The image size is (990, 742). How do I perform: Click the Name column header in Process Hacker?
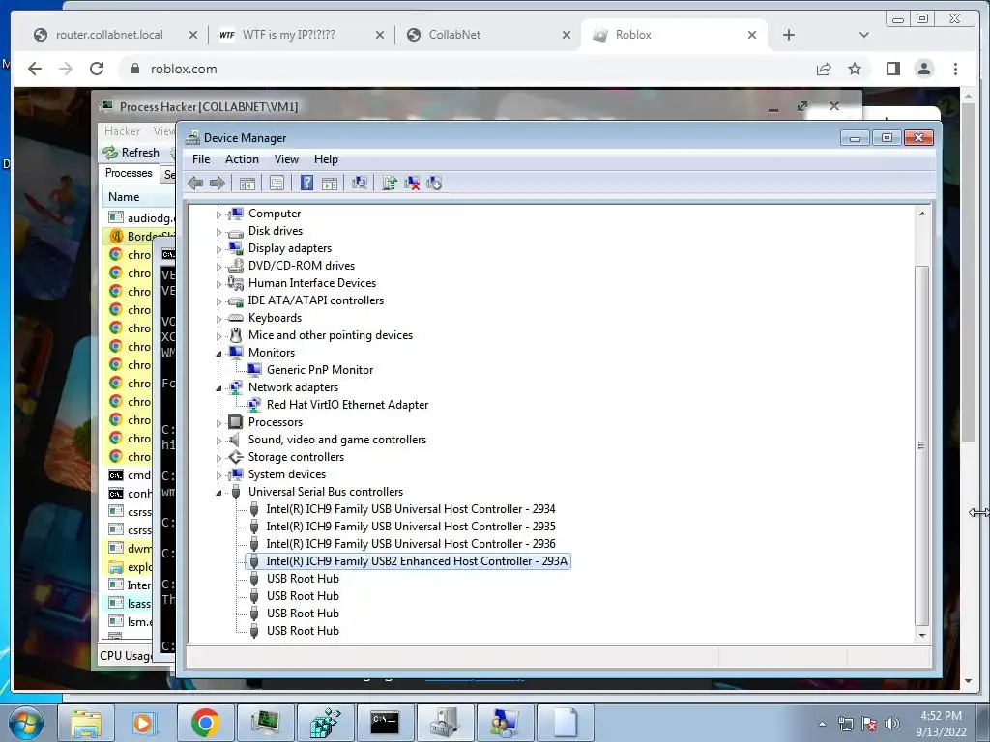click(x=138, y=197)
